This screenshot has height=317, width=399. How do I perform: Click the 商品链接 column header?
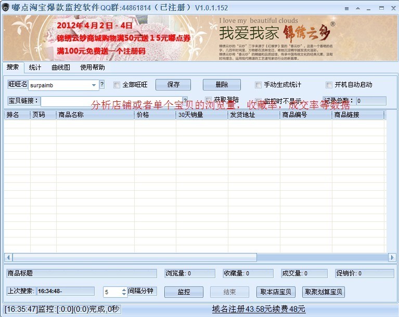358,115
